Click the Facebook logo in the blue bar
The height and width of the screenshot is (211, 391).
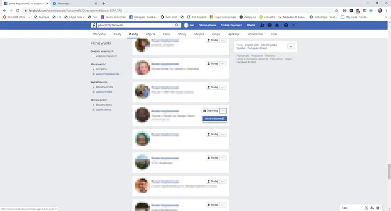point(93,25)
